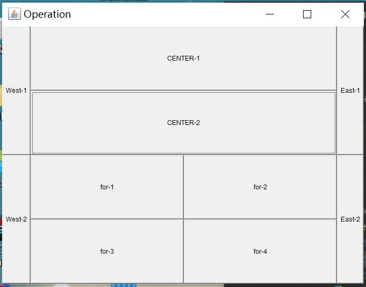The width and height of the screenshot is (366, 287).
Task: Maximize the Operation window
Action: point(307,14)
